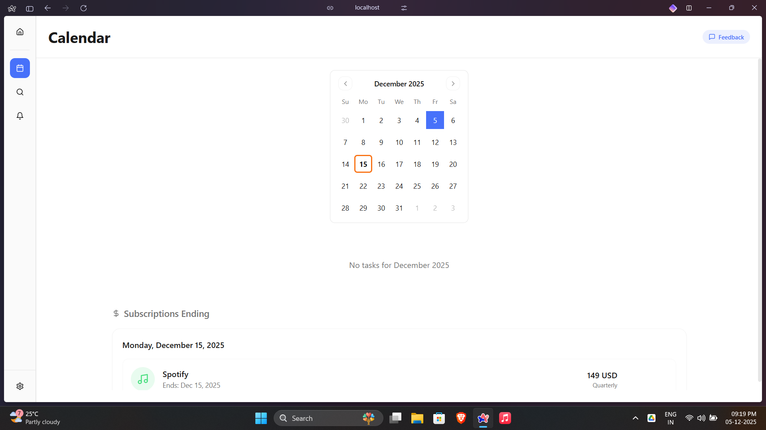Select the Calendar icon in the sidebar
Image resolution: width=766 pixels, height=430 pixels.
(x=20, y=68)
